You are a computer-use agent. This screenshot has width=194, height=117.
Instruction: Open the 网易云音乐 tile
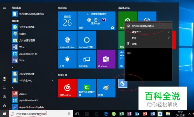[67, 88]
